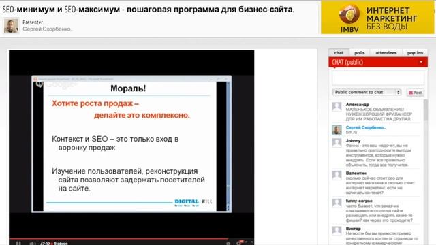
Task: Open the IMBV Интернет Маркетинг banner
Action: [377, 17]
